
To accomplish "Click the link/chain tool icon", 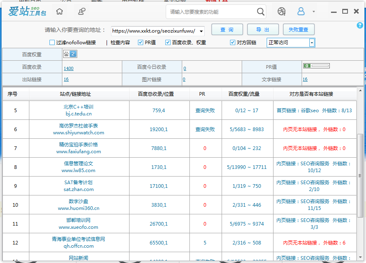I will [82, 11].
